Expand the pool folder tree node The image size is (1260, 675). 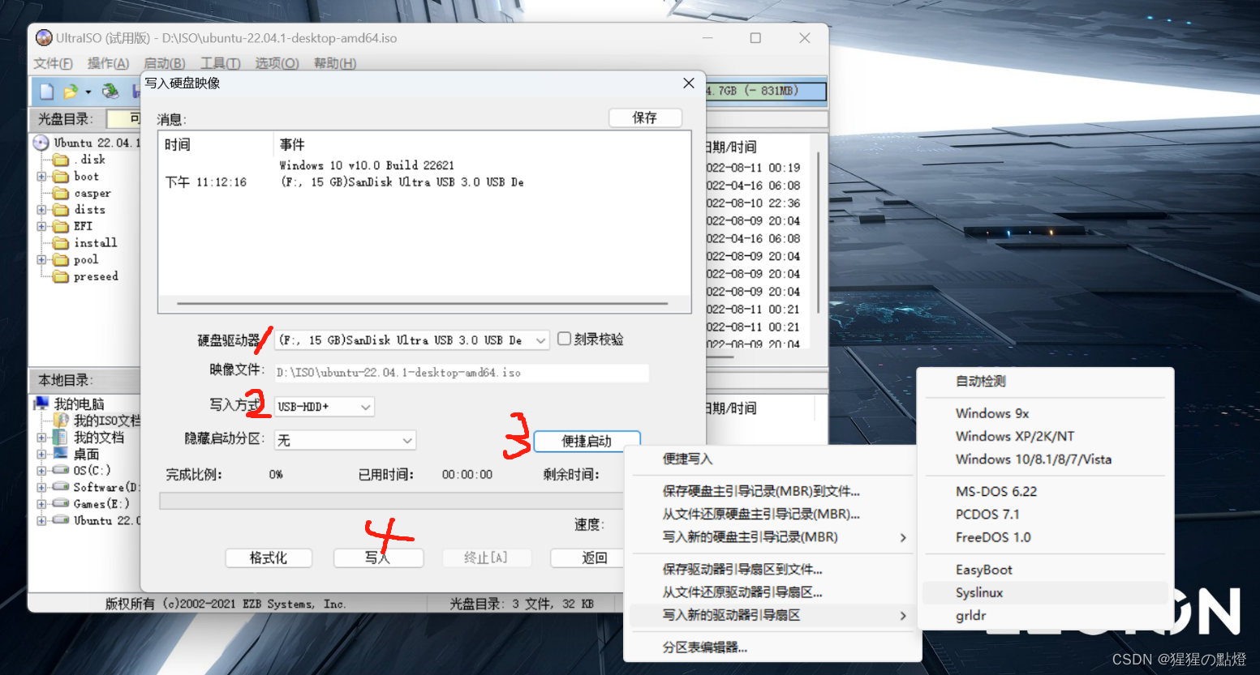click(41, 260)
